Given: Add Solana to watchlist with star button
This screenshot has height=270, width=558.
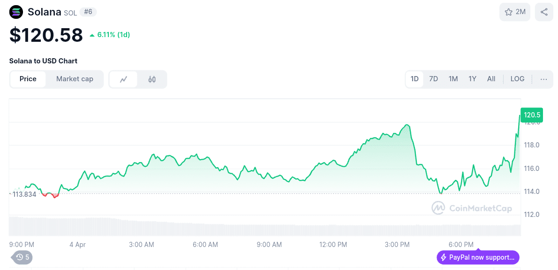Looking at the screenshot, I should tap(515, 12).
